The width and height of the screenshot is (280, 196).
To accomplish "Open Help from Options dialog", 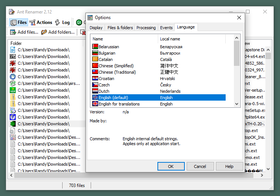I will pos(229,166).
